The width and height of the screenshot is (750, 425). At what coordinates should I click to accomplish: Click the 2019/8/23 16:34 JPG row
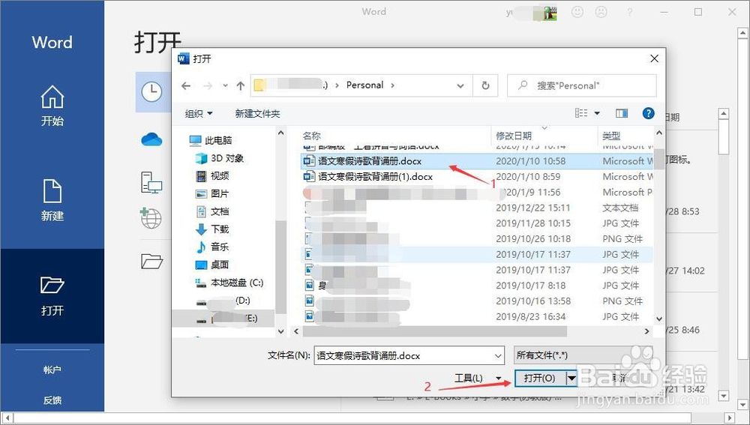476,316
